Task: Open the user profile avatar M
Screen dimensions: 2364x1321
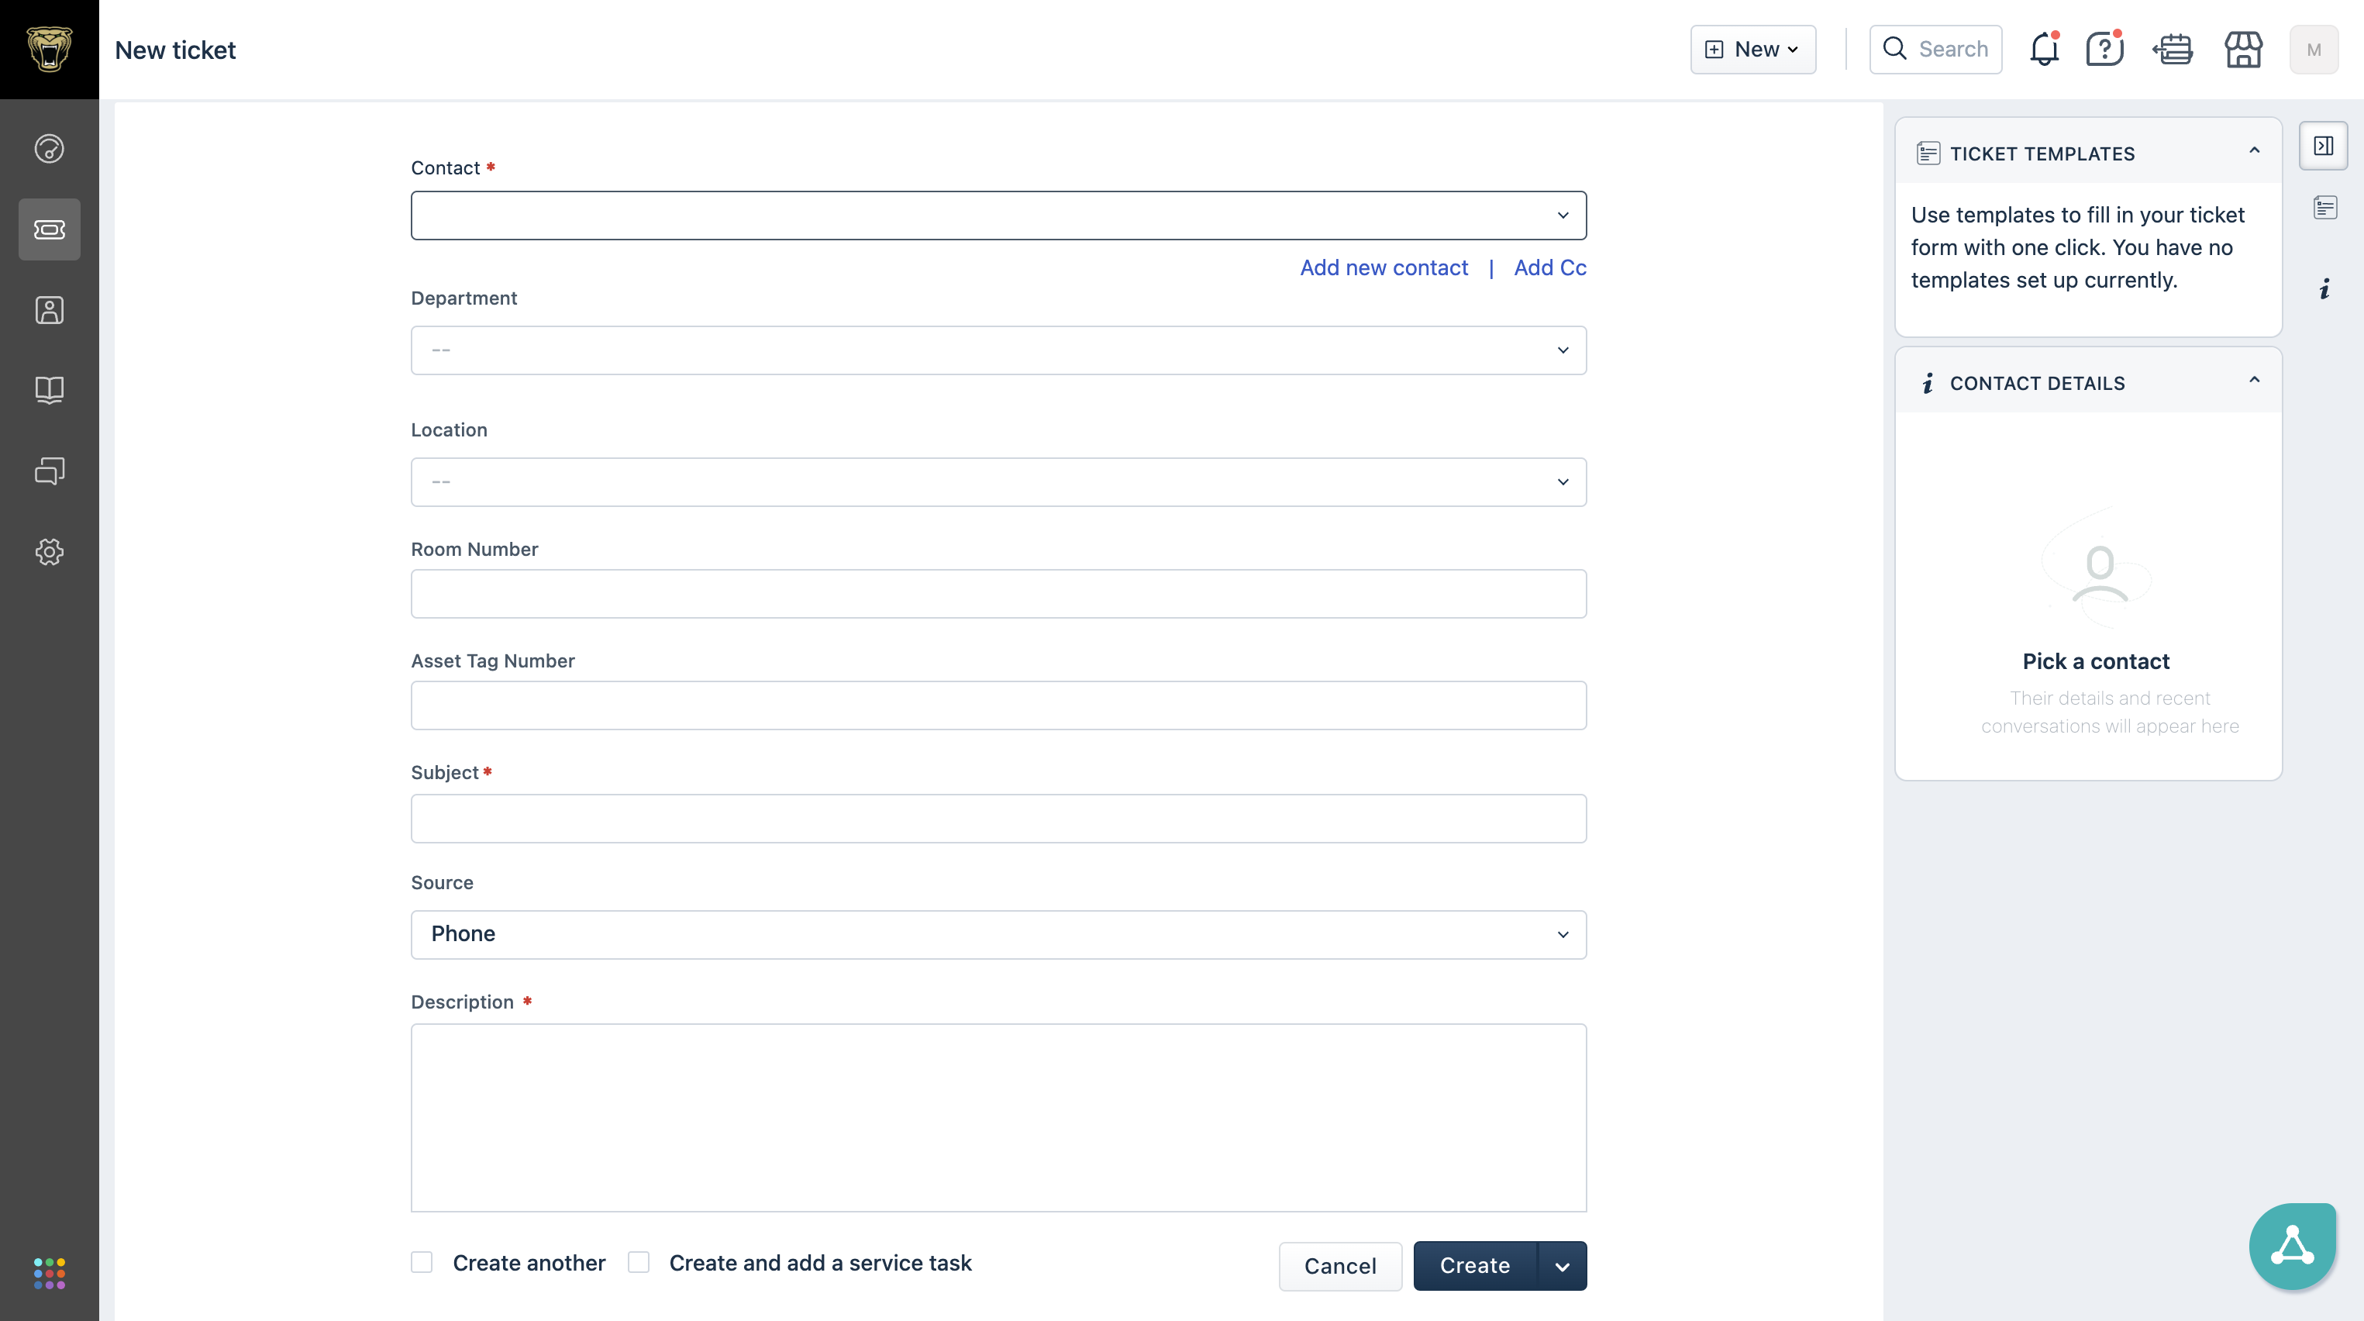Action: (2314, 50)
